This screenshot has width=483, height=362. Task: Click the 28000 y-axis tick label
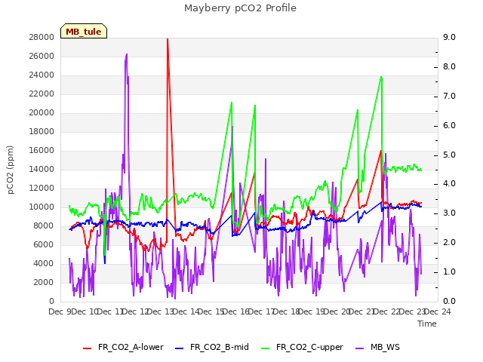click(x=42, y=37)
